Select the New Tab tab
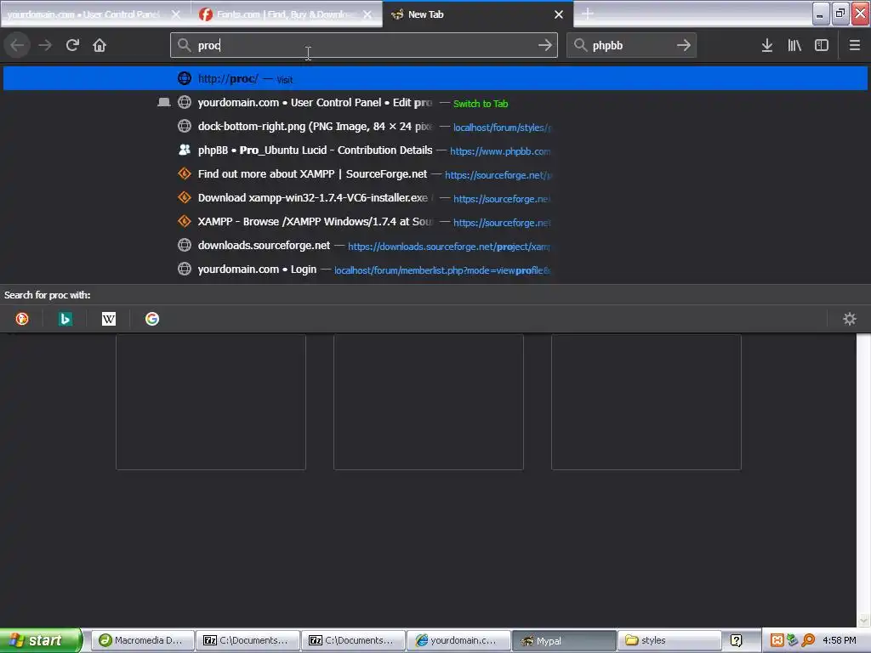The width and height of the screenshot is (871, 653). 478,14
